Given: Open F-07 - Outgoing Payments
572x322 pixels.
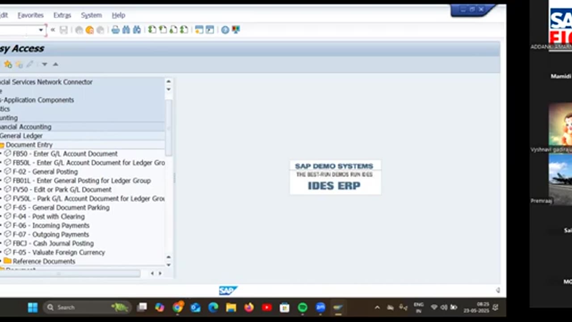Looking at the screenshot, I should (x=51, y=234).
